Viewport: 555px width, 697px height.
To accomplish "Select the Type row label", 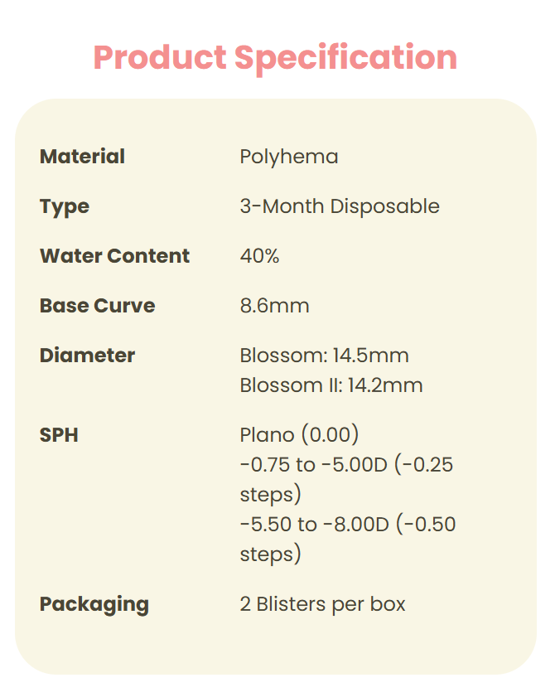I will pos(64,206).
